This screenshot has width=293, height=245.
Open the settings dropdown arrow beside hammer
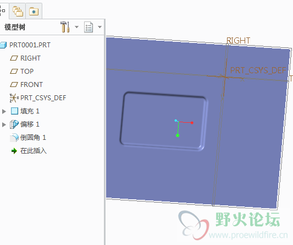tap(76, 27)
